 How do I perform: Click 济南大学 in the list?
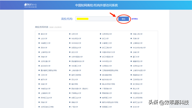click(x=44, y=57)
